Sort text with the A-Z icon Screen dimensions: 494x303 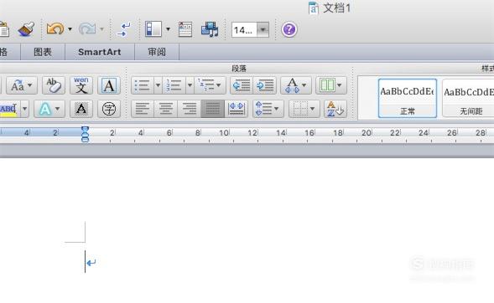click(335, 109)
